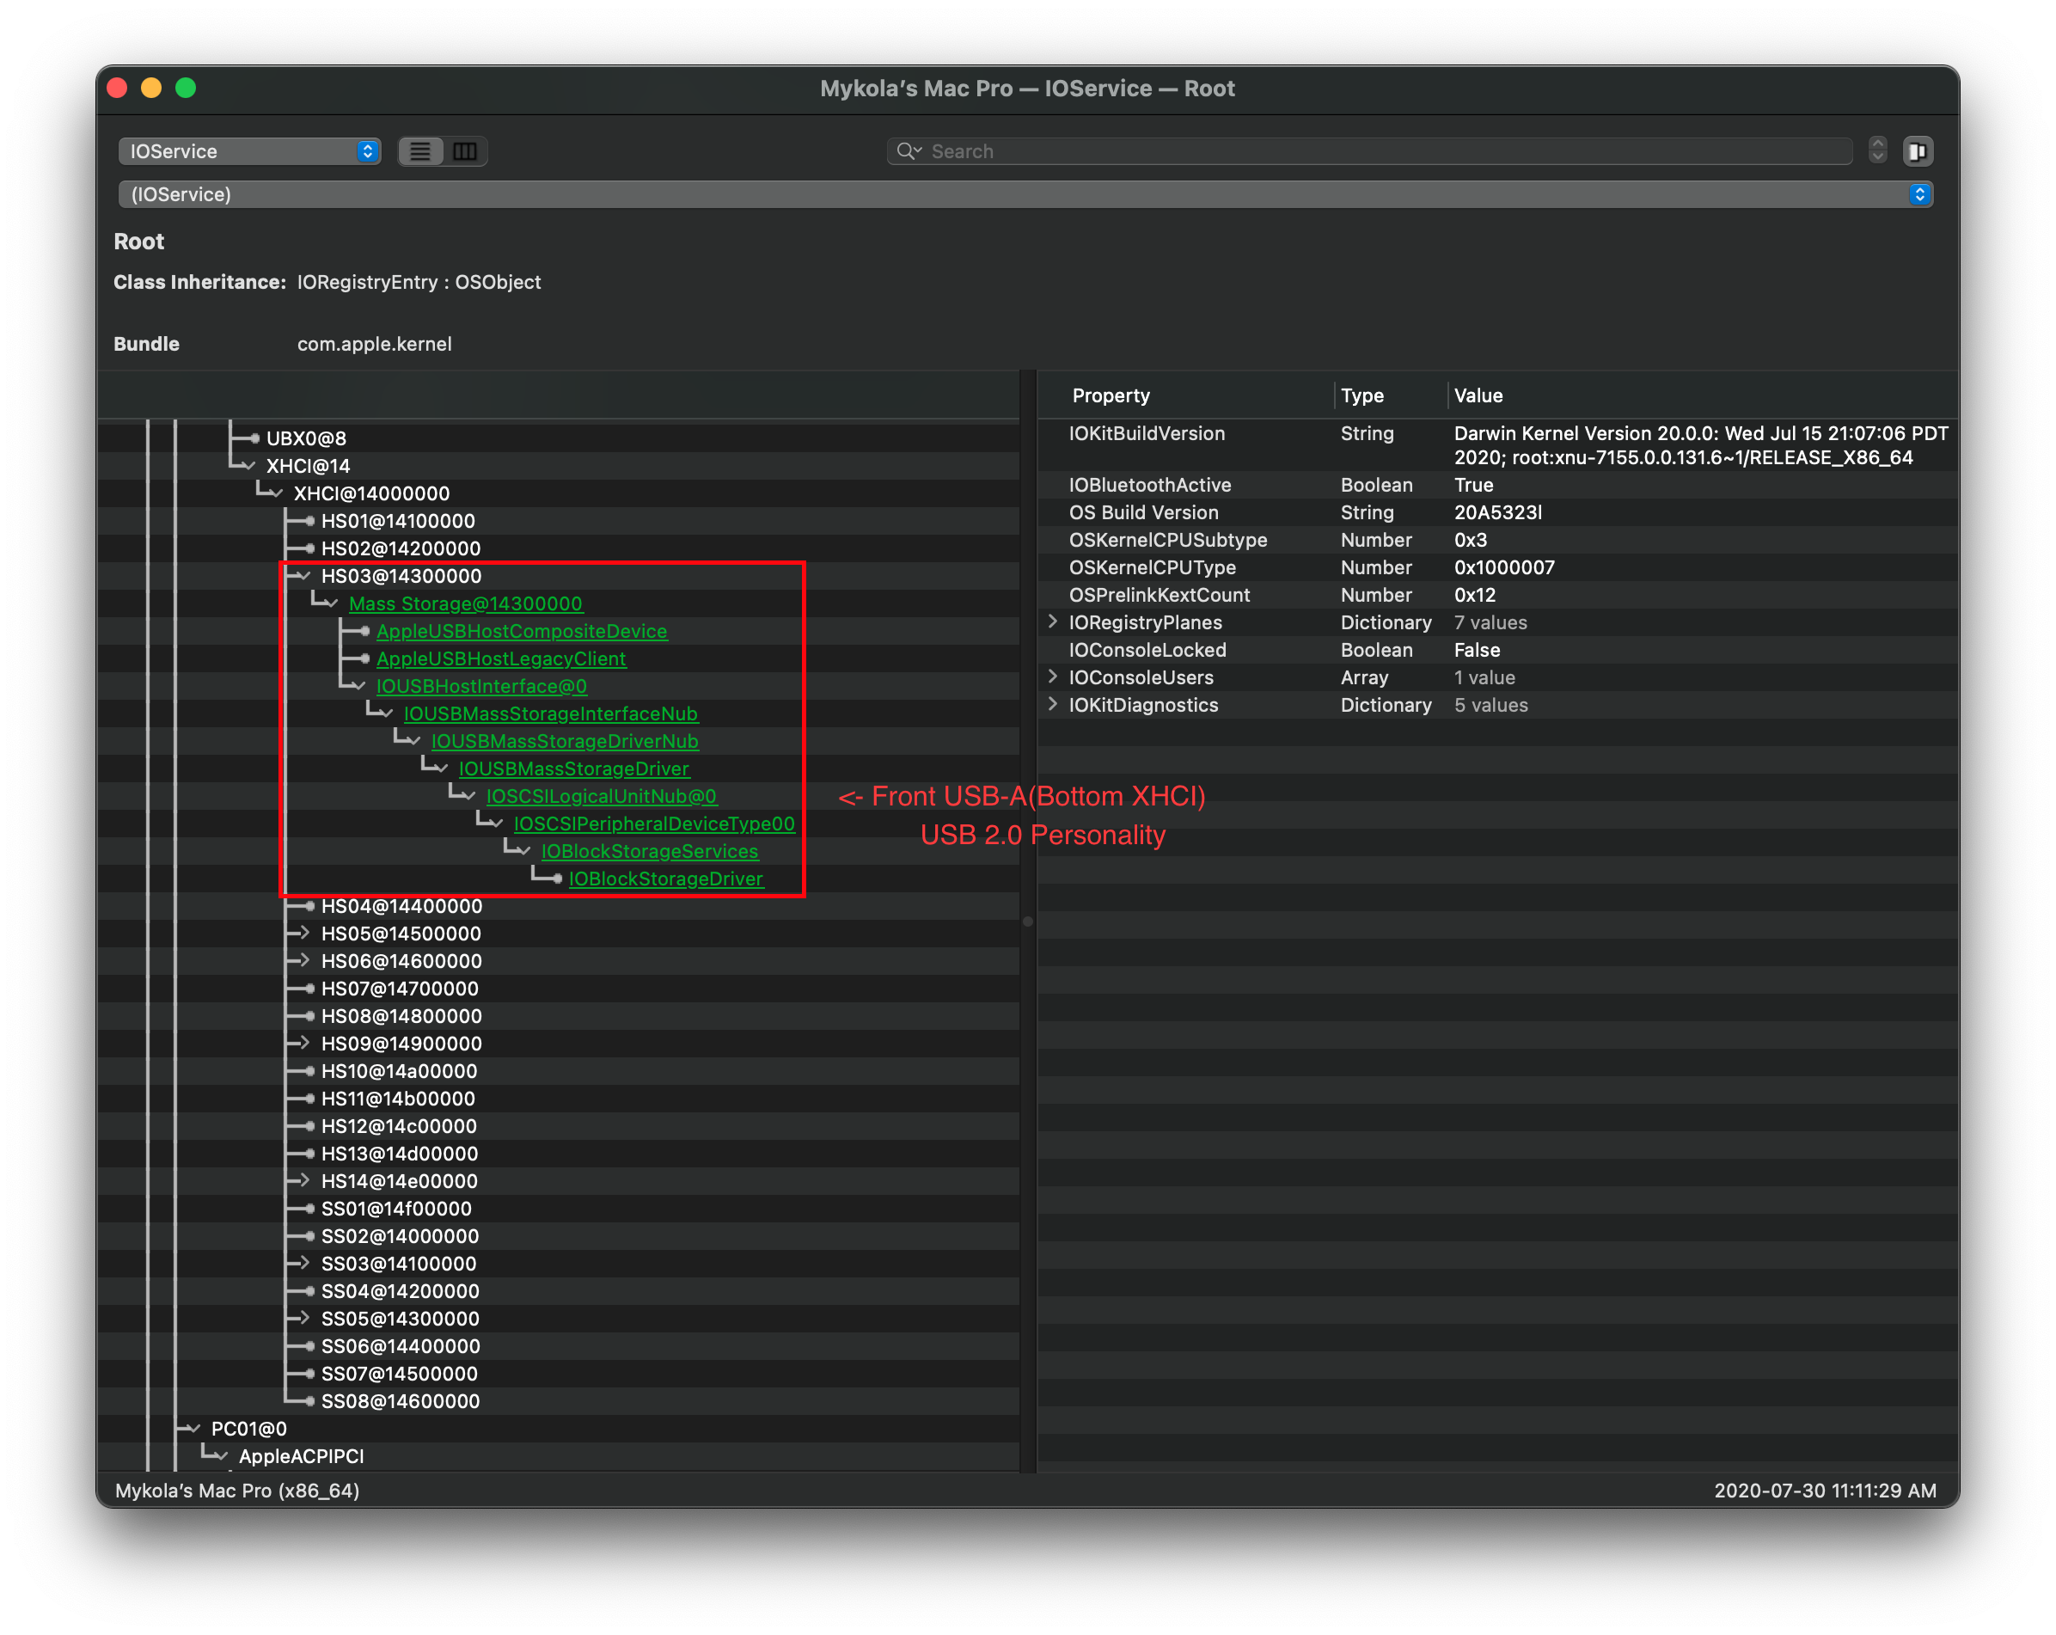Click the Property column header
Viewport: 2056px width, 1635px height.
1111,396
